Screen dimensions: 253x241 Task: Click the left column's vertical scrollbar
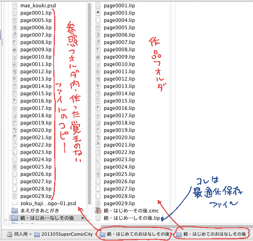tap(89, 104)
